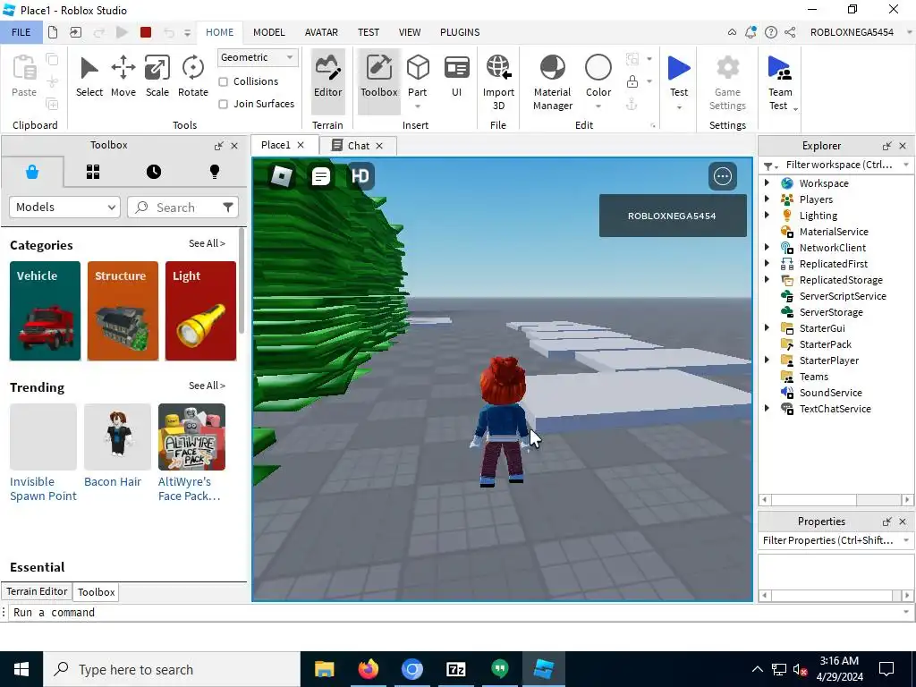Open Toolbox Recent clock tab
The height and width of the screenshot is (687, 916).
pos(154,172)
